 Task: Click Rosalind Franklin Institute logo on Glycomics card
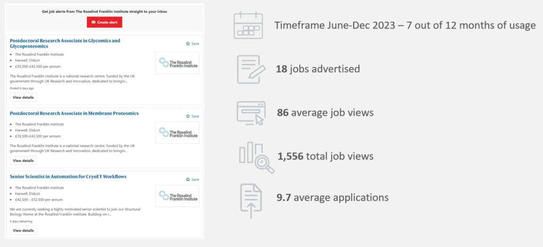[177, 63]
